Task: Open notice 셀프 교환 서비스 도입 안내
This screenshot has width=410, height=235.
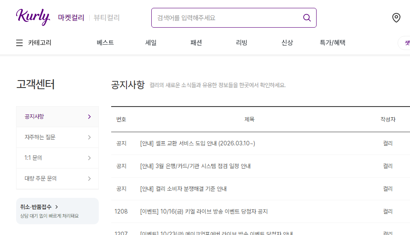Action: (x=198, y=143)
